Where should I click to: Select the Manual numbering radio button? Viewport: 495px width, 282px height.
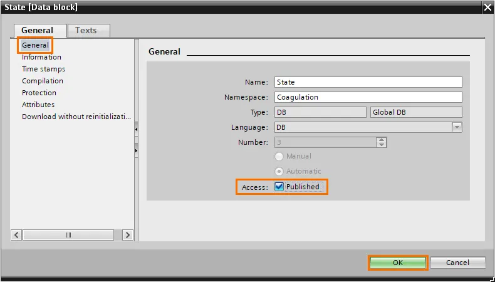[x=279, y=156]
